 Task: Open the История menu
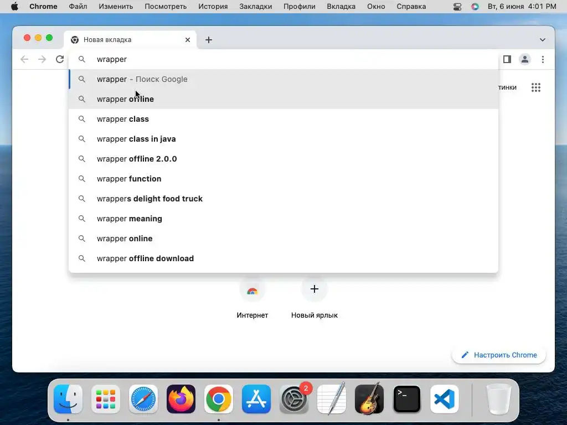pos(213,7)
